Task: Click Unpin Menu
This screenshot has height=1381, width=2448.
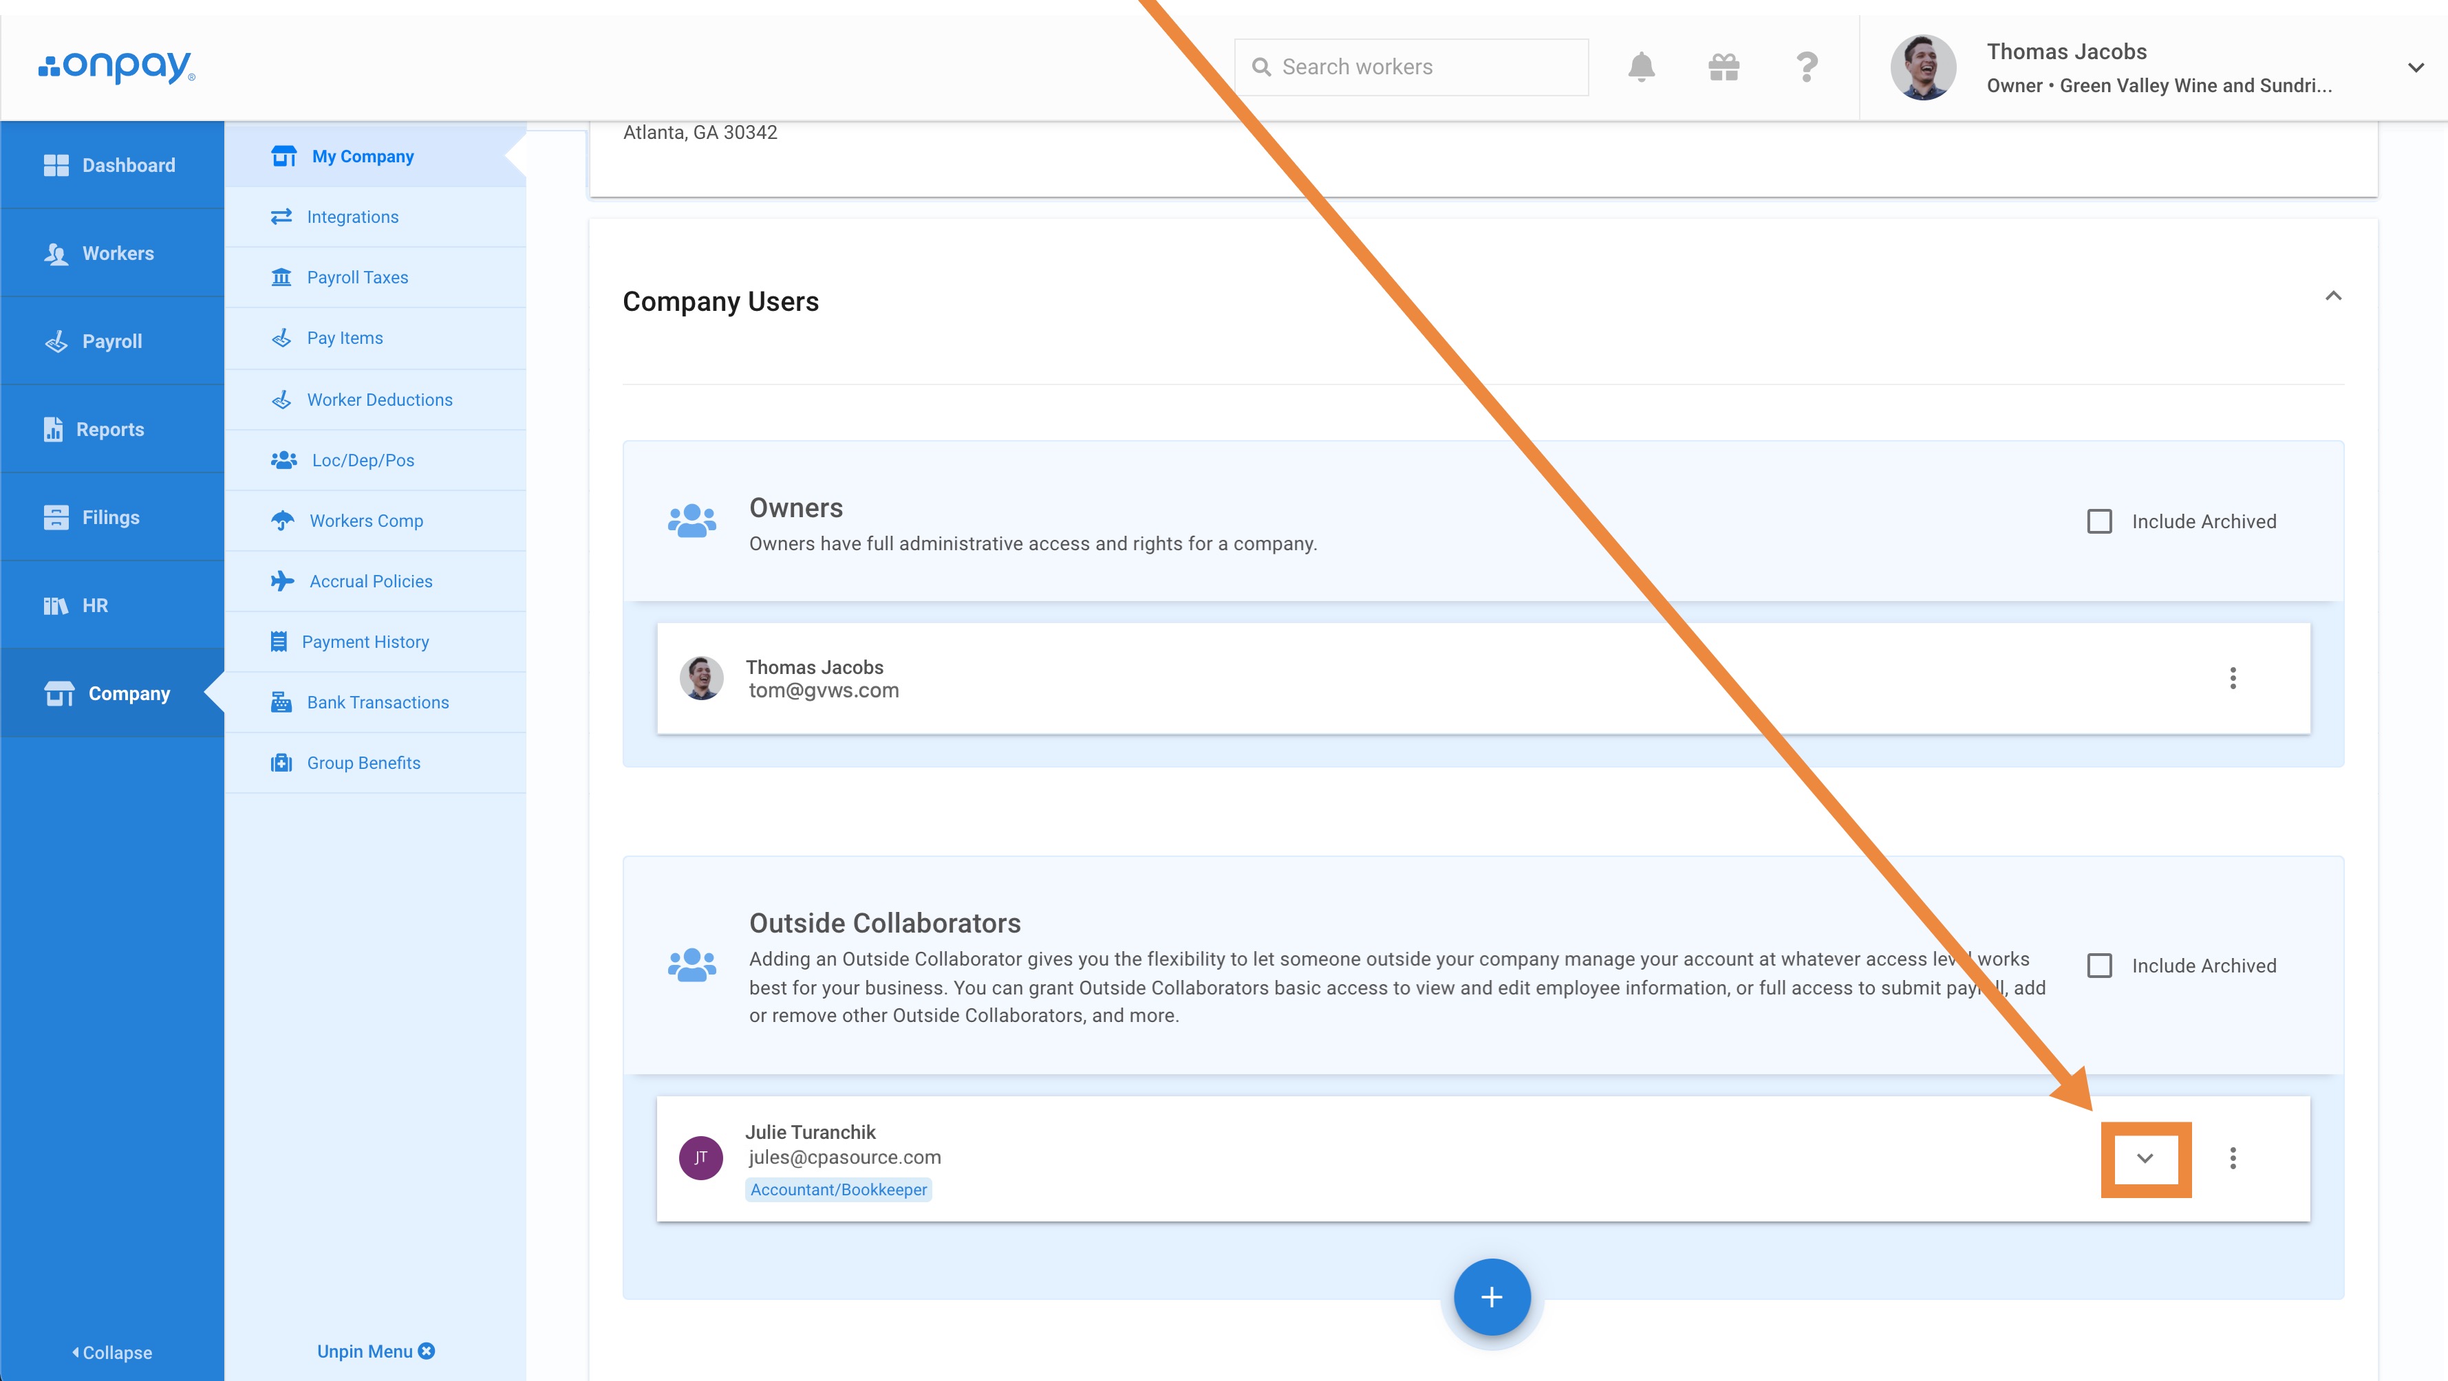Action: [x=376, y=1351]
